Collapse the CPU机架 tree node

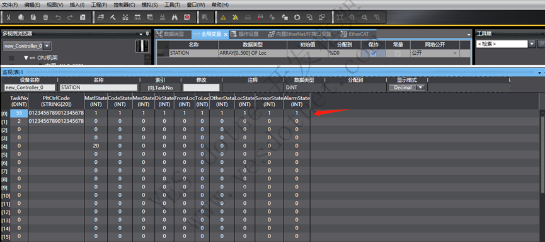click(x=26, y=58)
